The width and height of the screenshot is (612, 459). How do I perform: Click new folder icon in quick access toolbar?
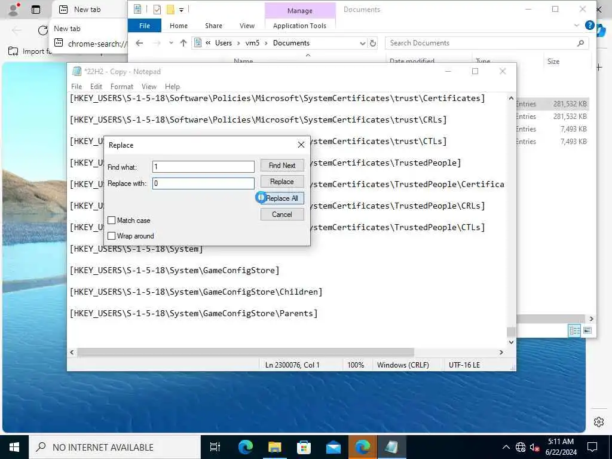point(170,10)
